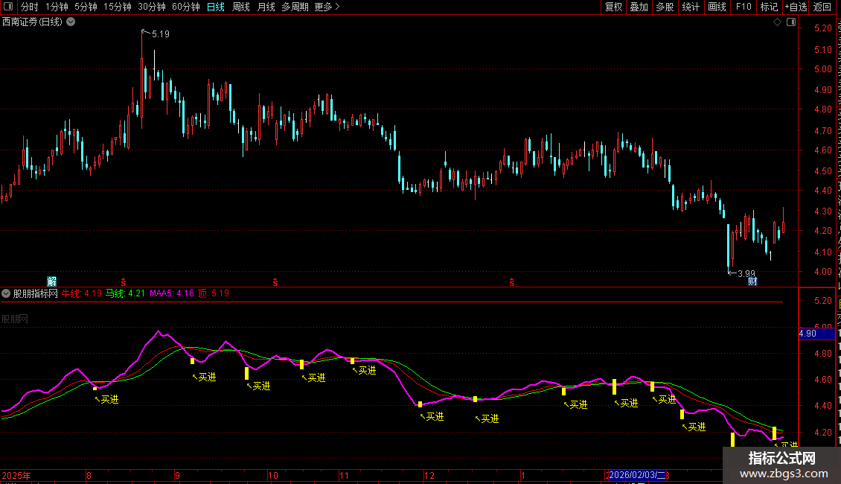Open 复权 price adjustment option
841x484 pixels.
[613, 7]
